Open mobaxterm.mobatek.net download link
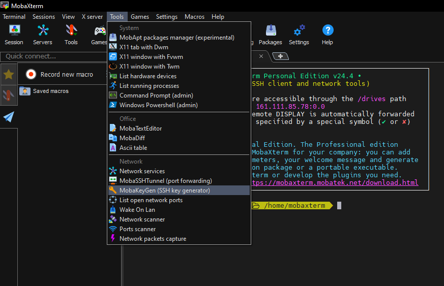The height and width of the screenshot is (286, 444). point(335,183)
